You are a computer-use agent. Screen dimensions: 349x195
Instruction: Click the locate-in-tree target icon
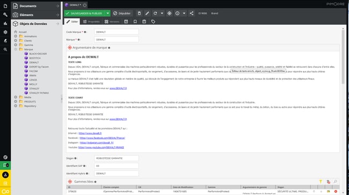169,13
